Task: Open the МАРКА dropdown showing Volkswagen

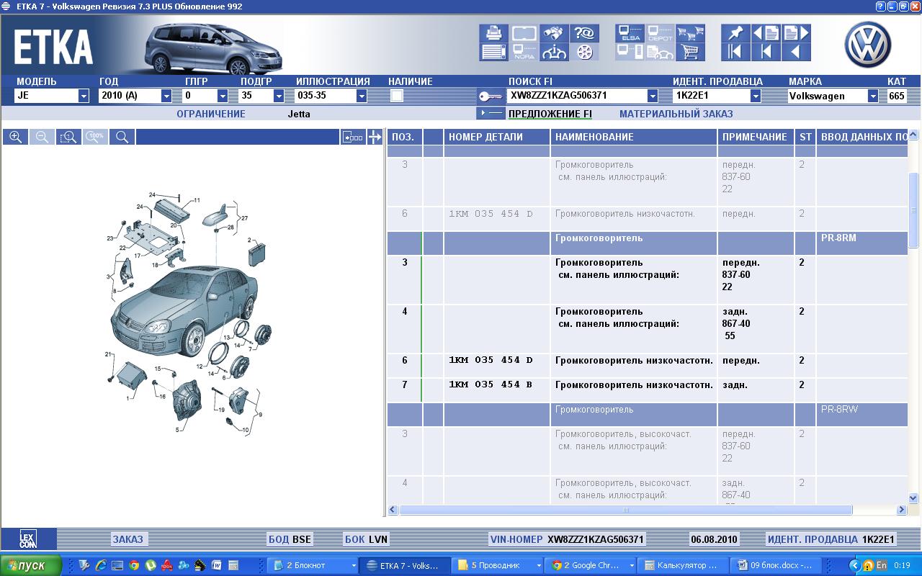Action: pyautogui.click(x=873, y=96)
